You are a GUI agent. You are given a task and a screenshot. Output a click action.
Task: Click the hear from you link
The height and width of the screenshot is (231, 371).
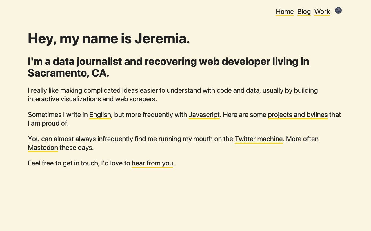tap(152, 163)
